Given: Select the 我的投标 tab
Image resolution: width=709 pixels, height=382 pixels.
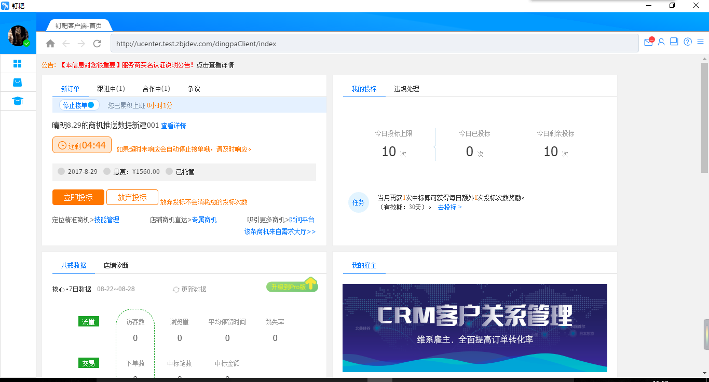Looking at the screenshot, I should click(364, 89).
